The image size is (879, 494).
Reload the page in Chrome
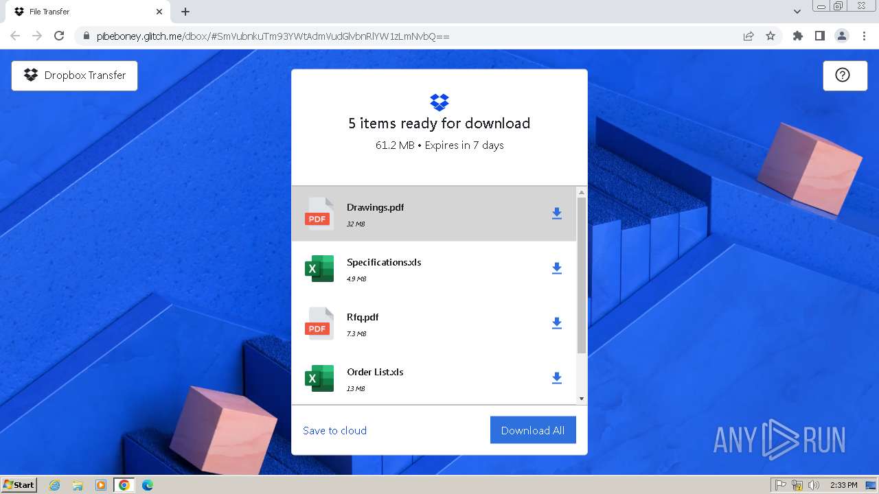point(59,36)
